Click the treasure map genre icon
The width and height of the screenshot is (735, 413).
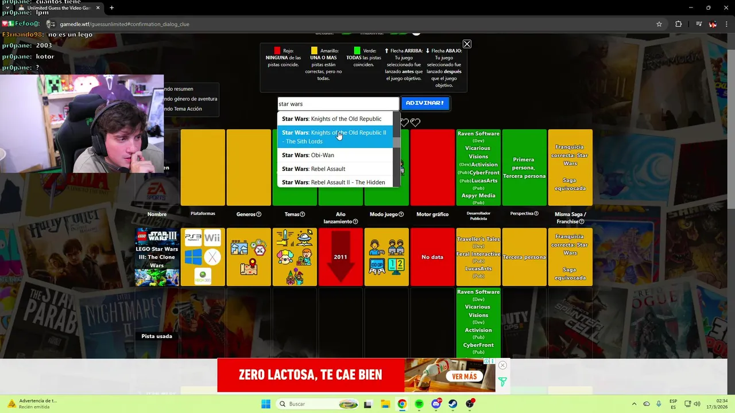coord(249,267)
